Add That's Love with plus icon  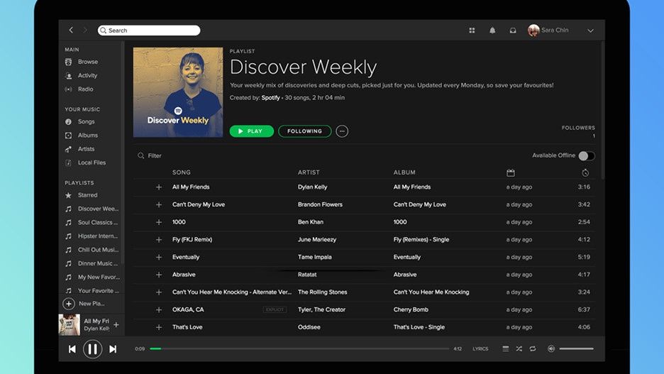click(x=159, y=327)
